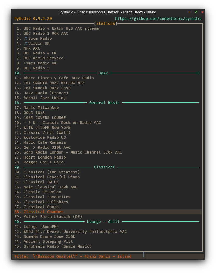Minimize the PyRadio terminal window

(189, 12)
